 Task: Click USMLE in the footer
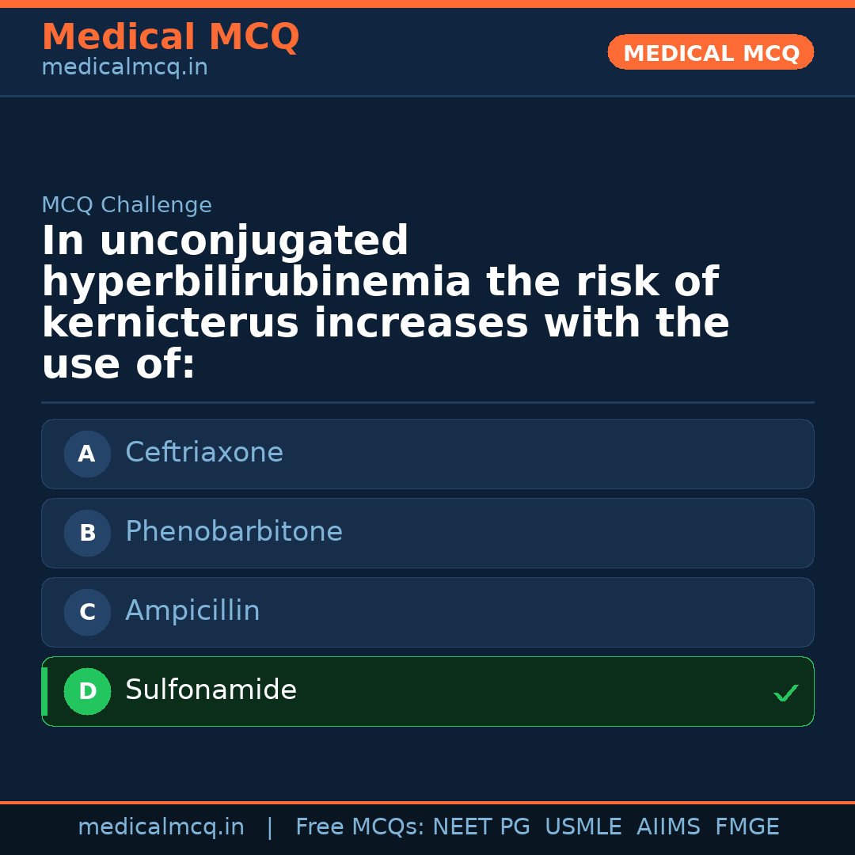tap(583, 827)
